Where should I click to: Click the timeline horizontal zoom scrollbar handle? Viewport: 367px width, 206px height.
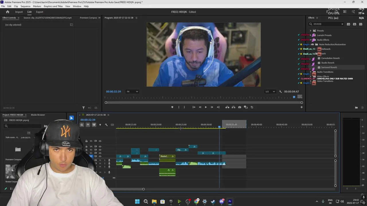click(x=143, y=189)
